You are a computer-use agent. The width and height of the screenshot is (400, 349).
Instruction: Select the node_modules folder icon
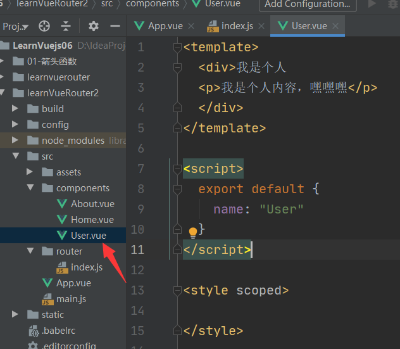(33, 141)
